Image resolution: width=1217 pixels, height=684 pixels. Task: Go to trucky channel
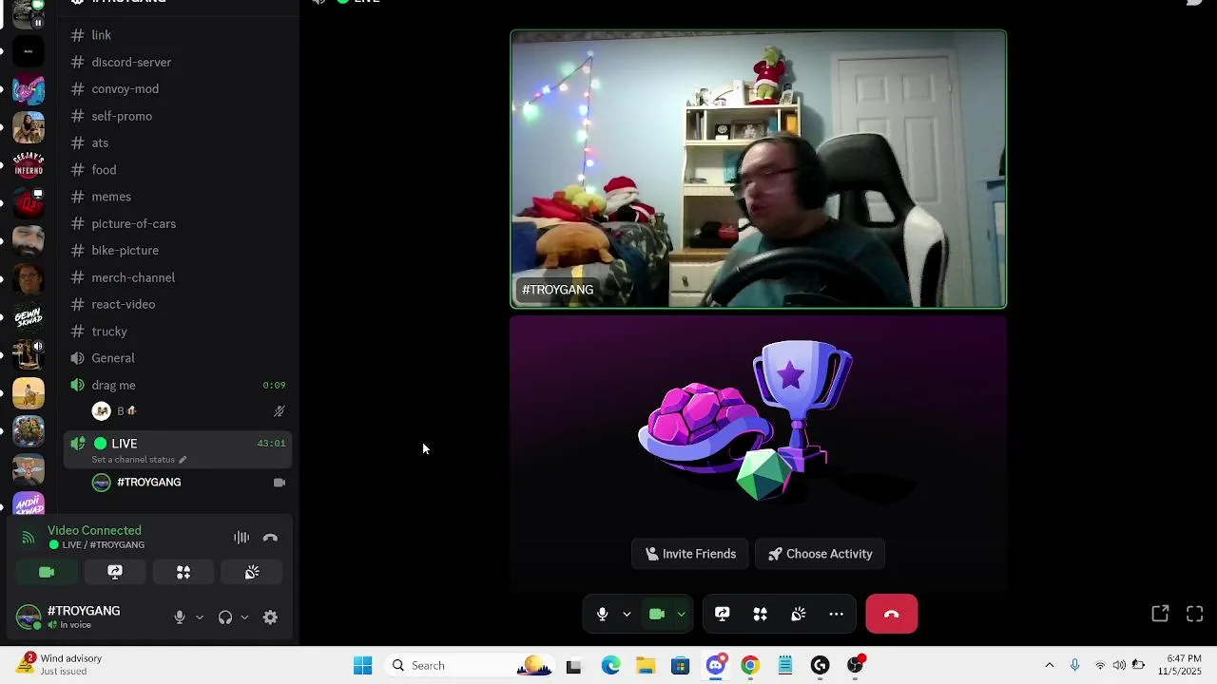point(178,332)
